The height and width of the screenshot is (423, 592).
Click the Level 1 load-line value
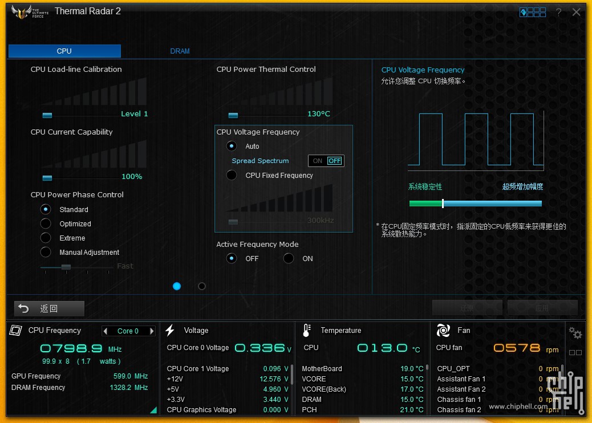click(135, 113)
